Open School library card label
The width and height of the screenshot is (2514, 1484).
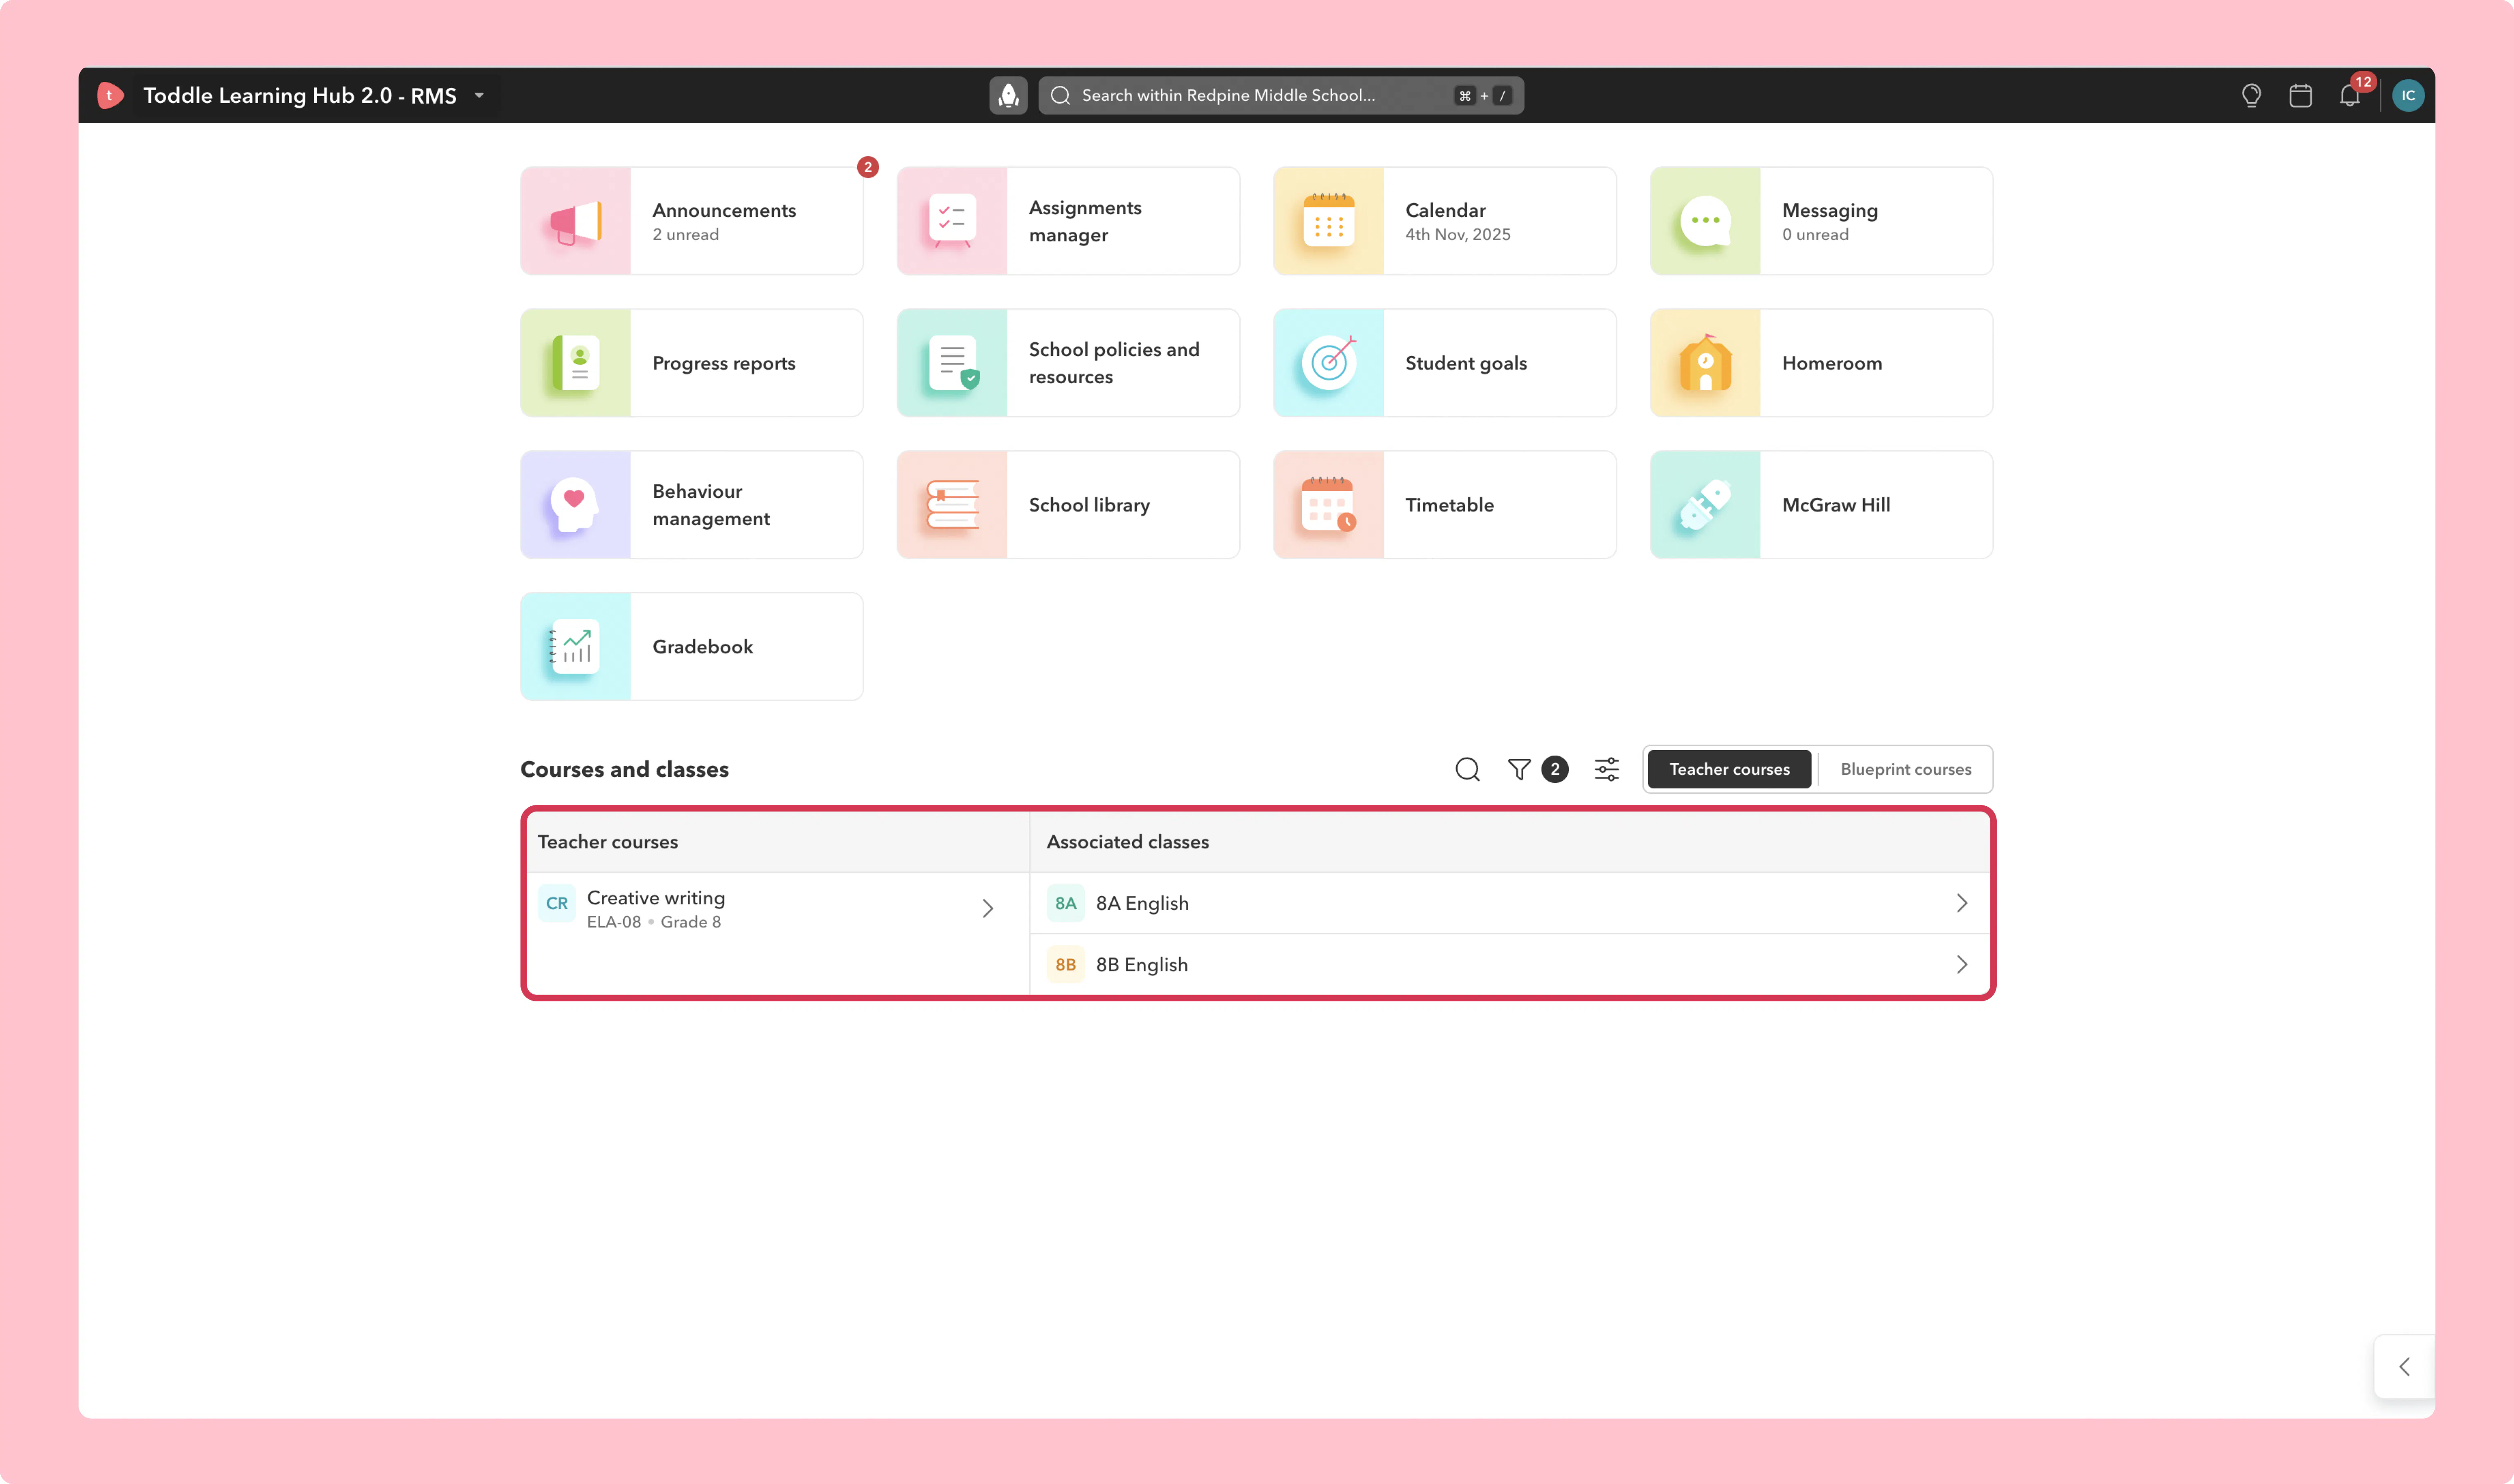pyautogui.click(x=1089, y=505)
